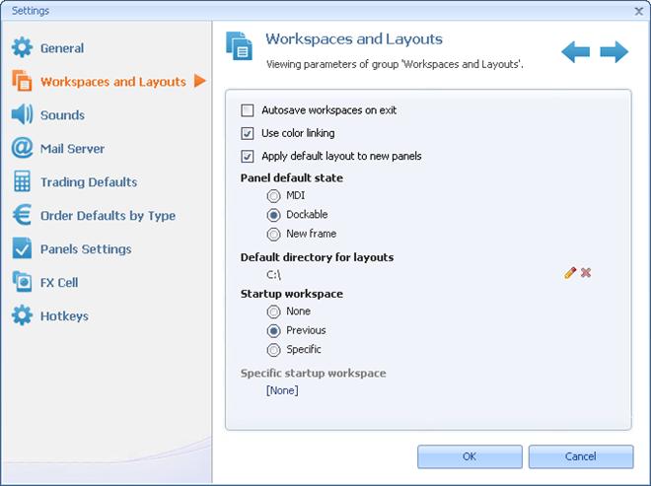This screenshot has height=486, width=651.
Task: Uncheck Use color linking
Action: click(248, 133)
